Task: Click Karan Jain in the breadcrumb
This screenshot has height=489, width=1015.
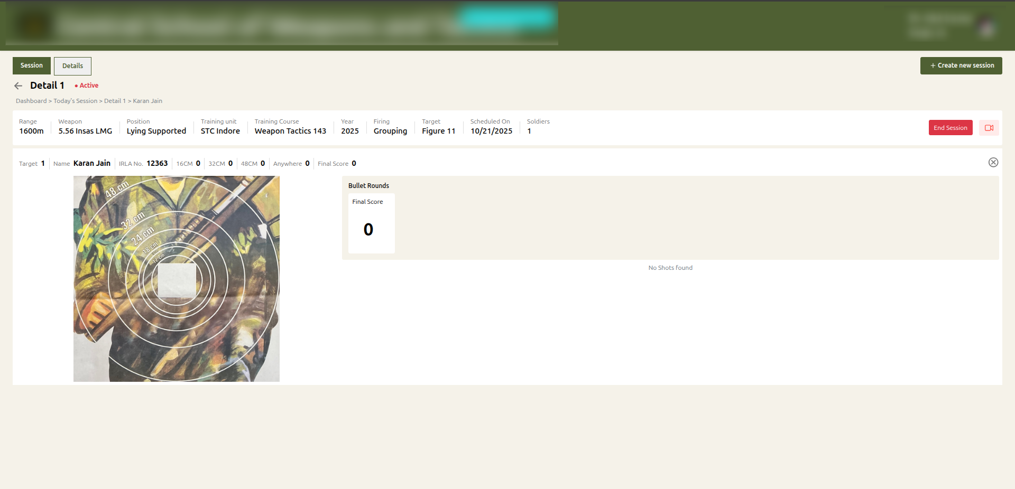Action: [x=147, y=101]
